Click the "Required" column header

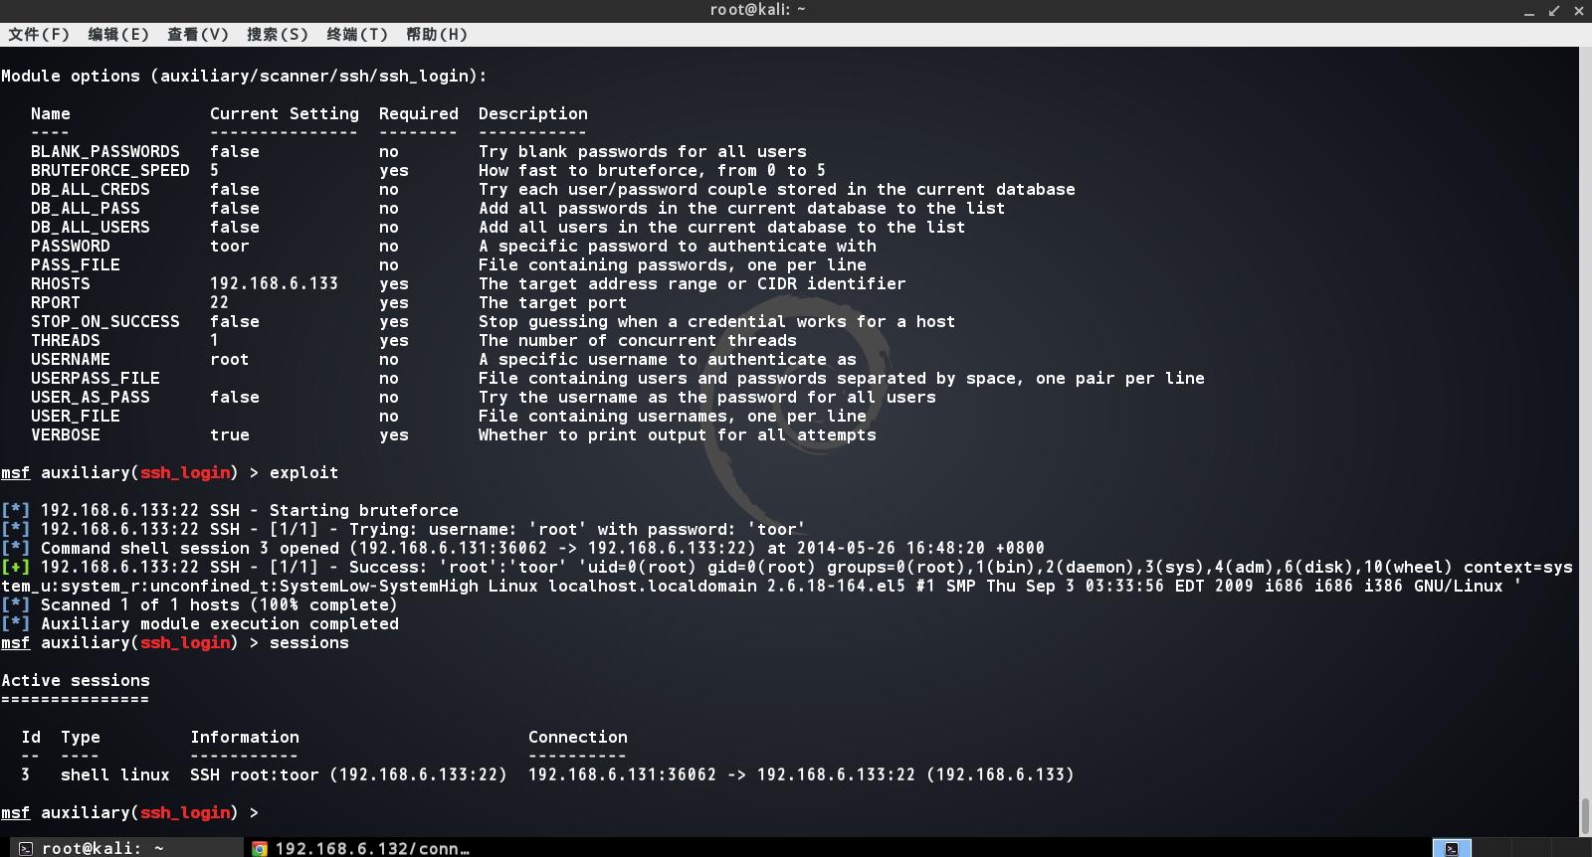(x=419, y=114)
